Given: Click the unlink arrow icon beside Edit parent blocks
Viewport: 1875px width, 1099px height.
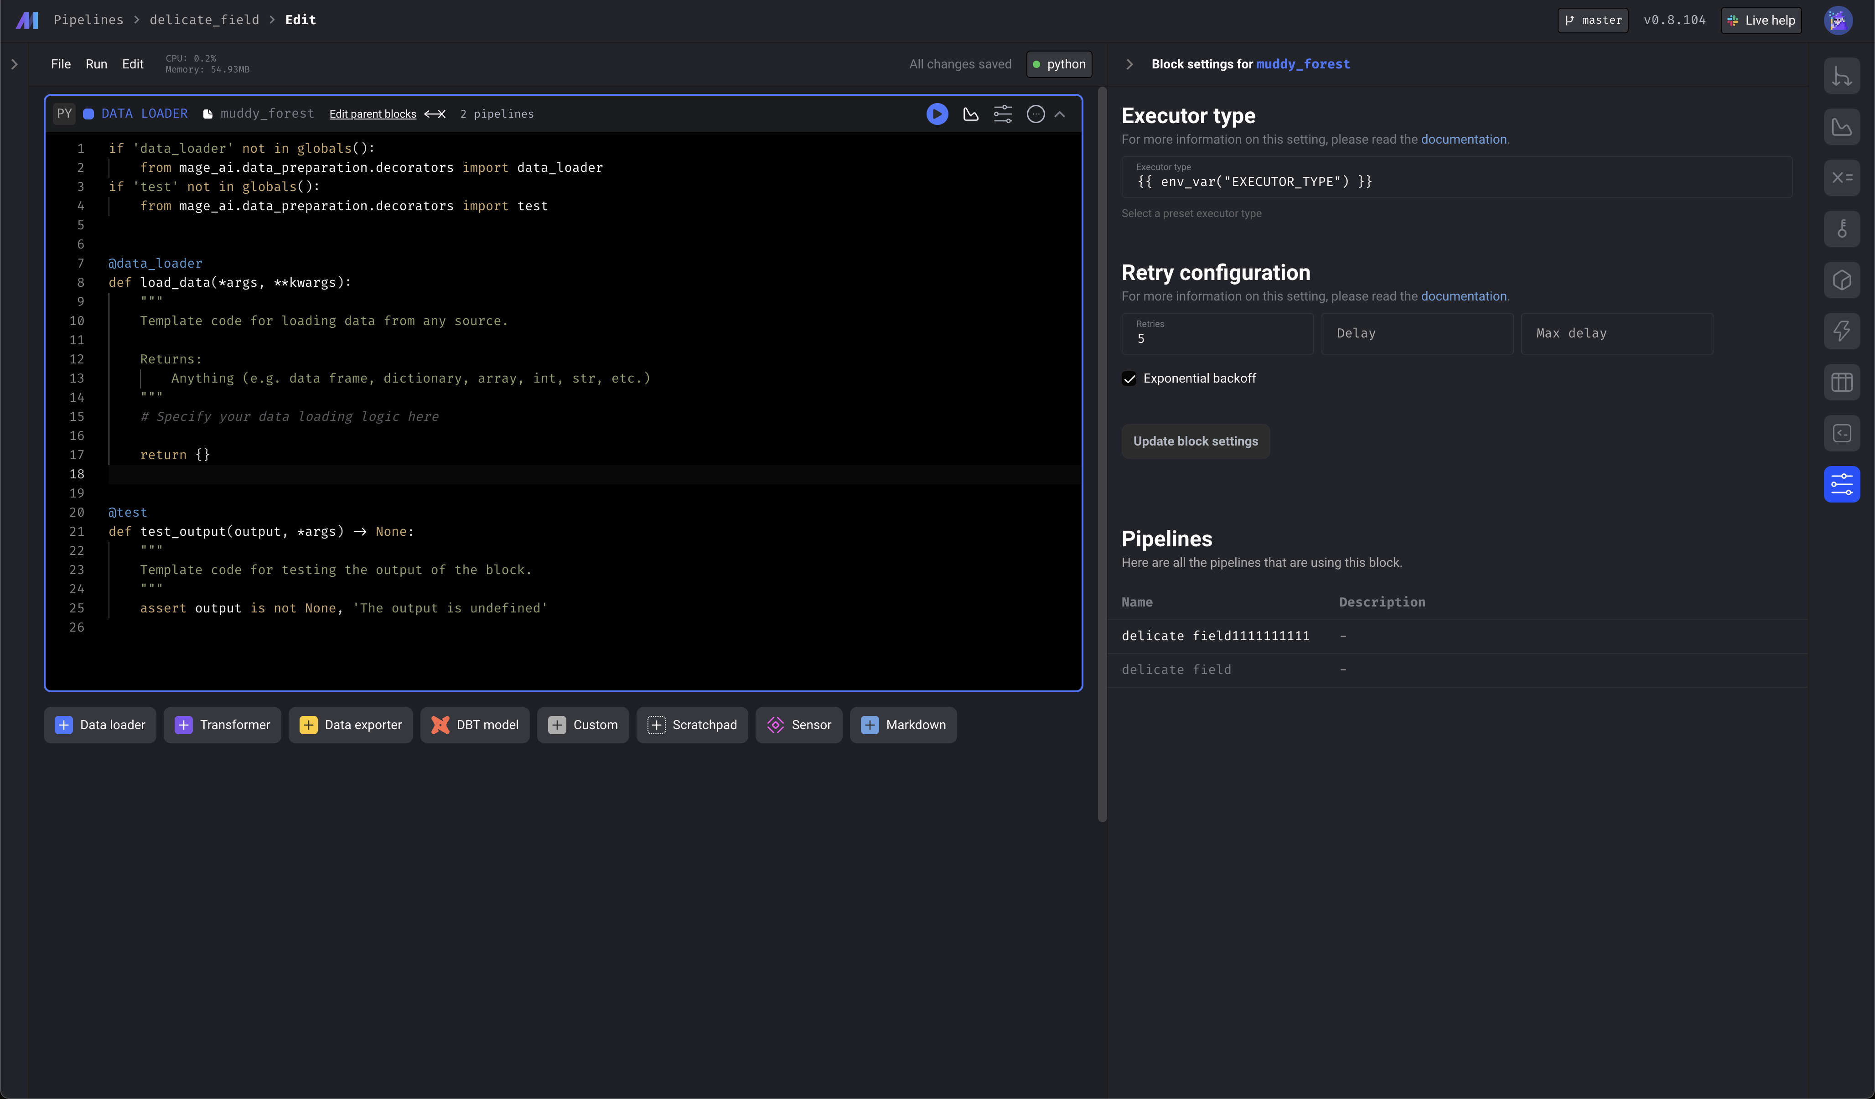Looking at the screenshot, I should (x=435, y=114).
